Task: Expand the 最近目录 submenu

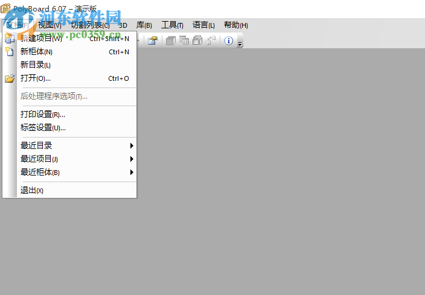Action: (x=69, y=146)
